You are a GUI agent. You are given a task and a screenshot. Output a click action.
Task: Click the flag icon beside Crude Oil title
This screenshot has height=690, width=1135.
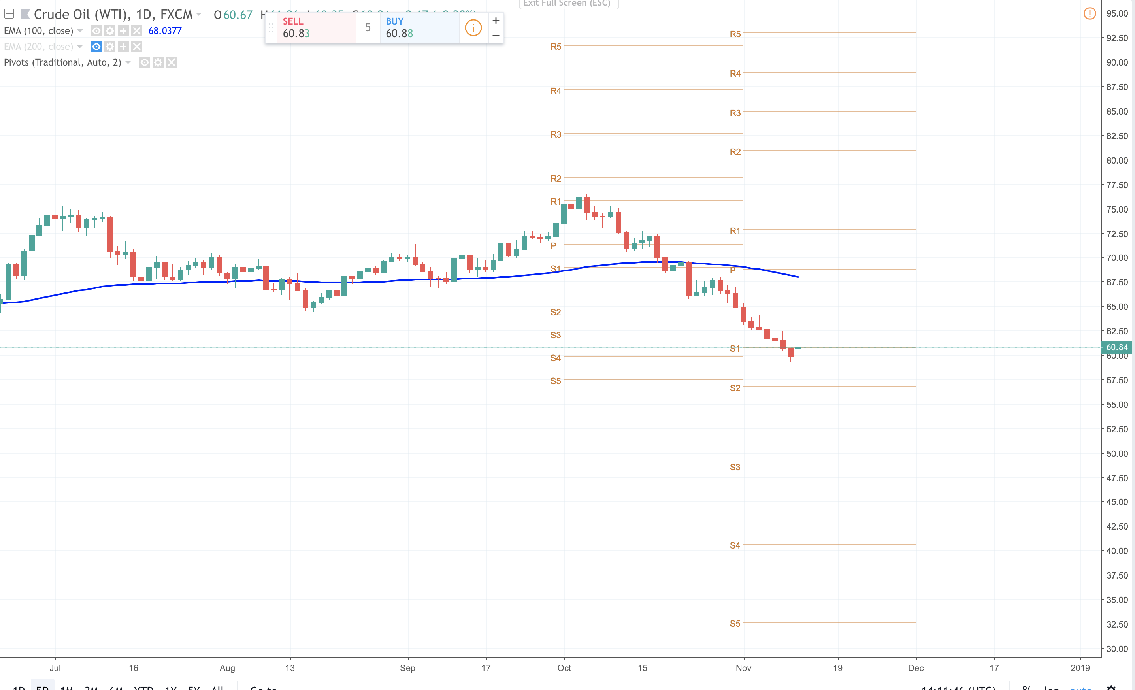tap(25, 14)
